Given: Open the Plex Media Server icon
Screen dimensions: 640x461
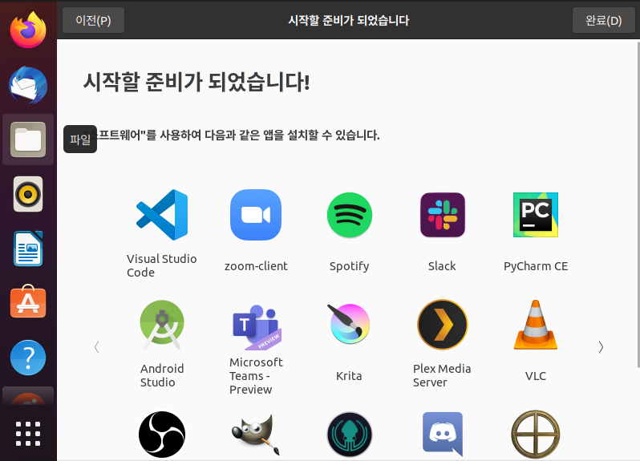Looking at the screenshot, I should coord(443,325).
